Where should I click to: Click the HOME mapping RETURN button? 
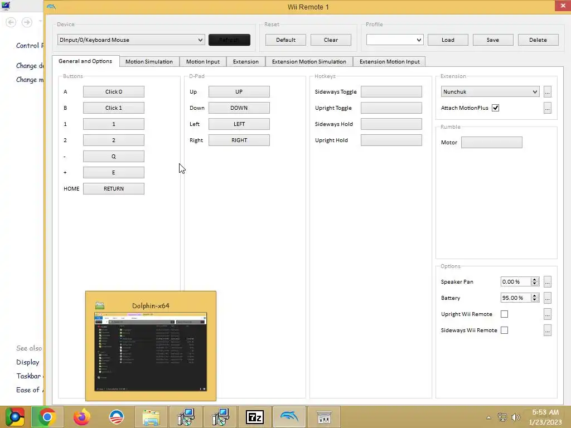click(114, 188)
